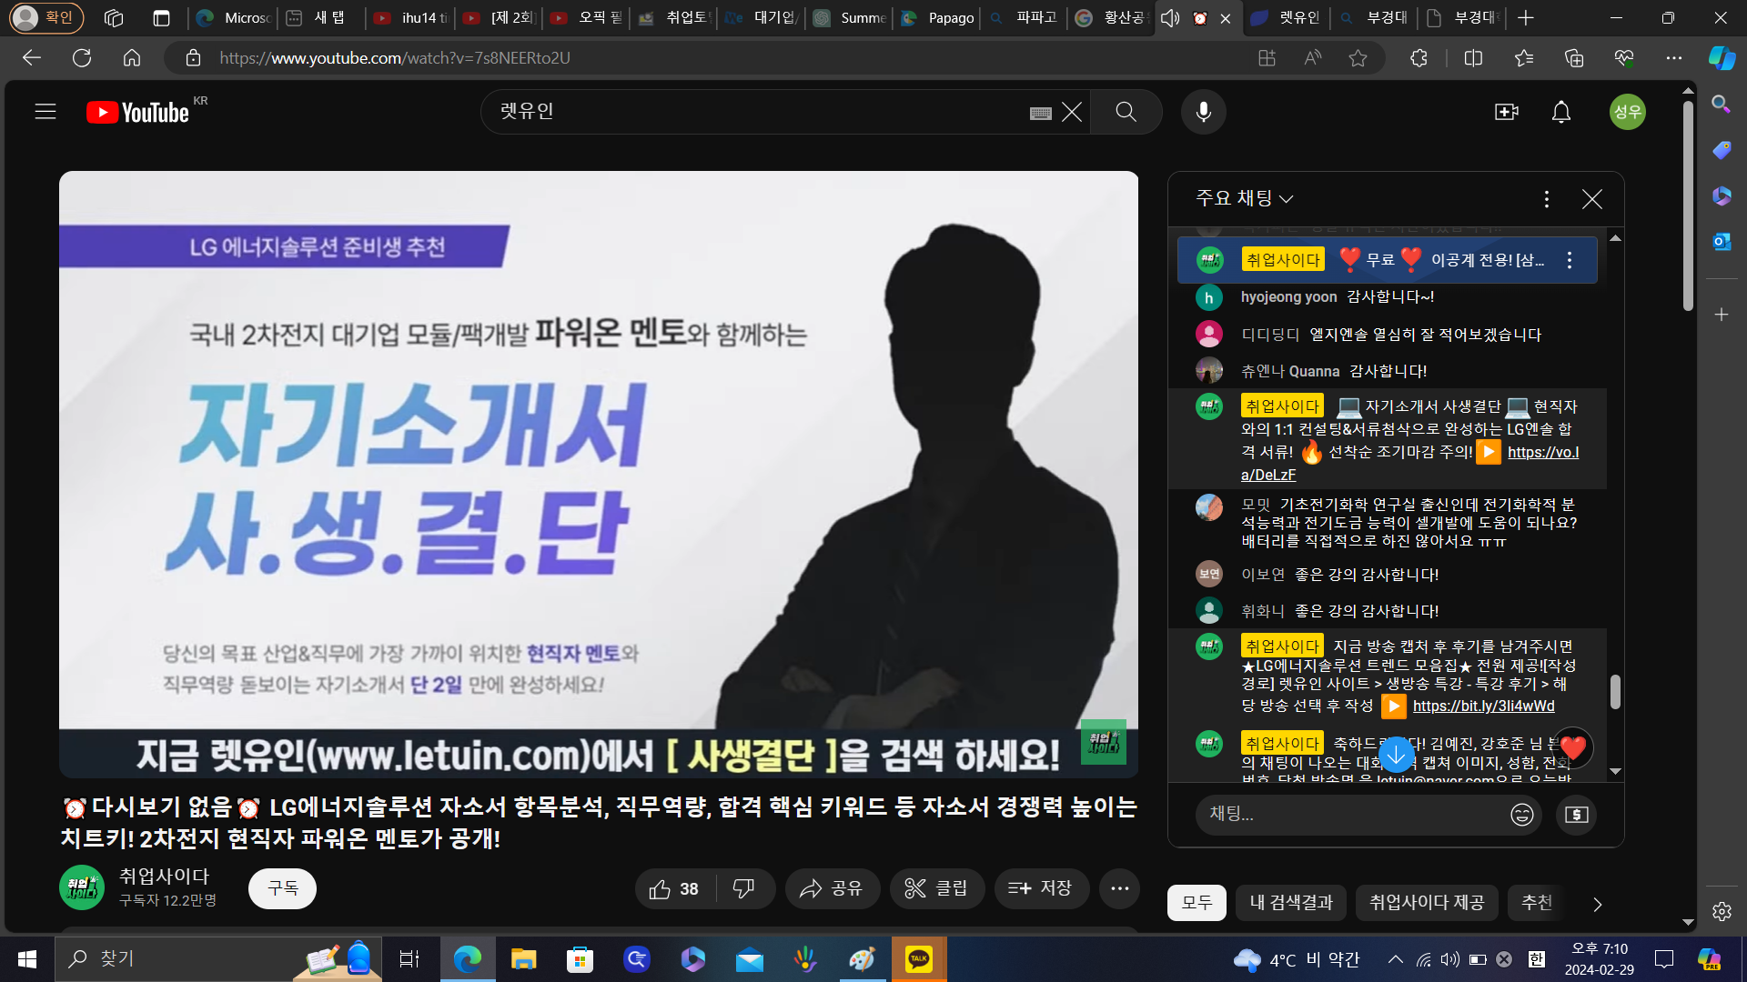
Task: Focus the 채팅 message input field
Action: pyautogui.click(x=1351, y=815)
